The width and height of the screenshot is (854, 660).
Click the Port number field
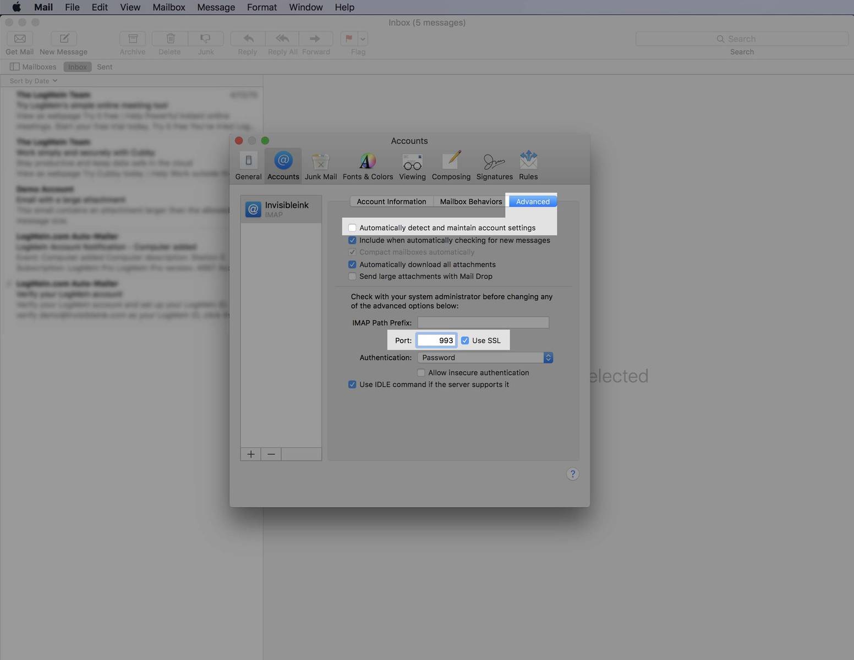click(436, 340)
